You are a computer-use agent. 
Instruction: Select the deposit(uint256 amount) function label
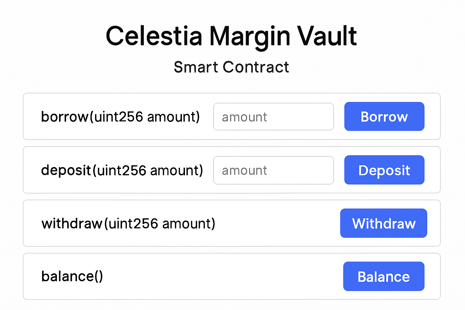pos(122,170)
